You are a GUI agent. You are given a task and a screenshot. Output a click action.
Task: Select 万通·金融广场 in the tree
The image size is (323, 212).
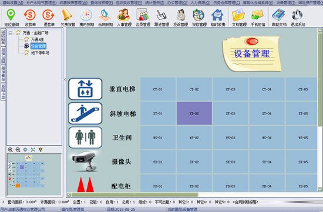coord(35,33)
